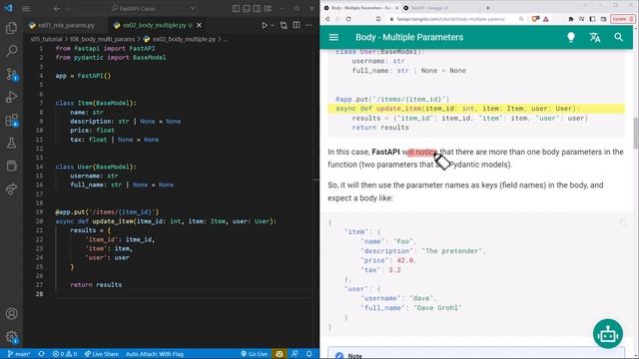Open Copilot status icon in status bar
The height and width of the screenshot is (359, 639).
tap(280, 354)
